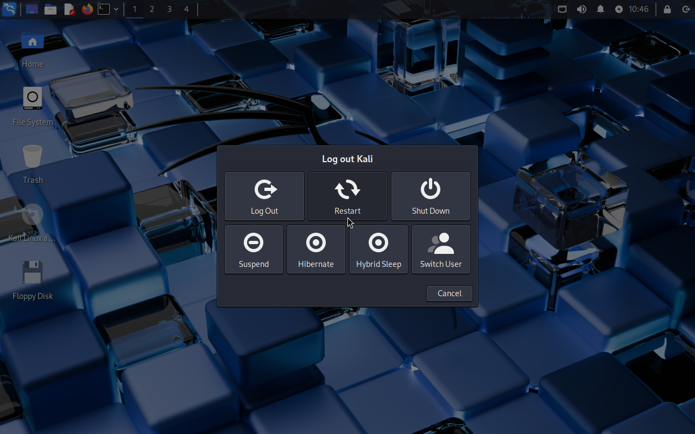Select the Suspend option

(x=254, y=250)
